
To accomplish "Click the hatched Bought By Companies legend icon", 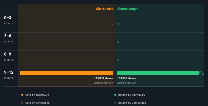I will (115, 103).
